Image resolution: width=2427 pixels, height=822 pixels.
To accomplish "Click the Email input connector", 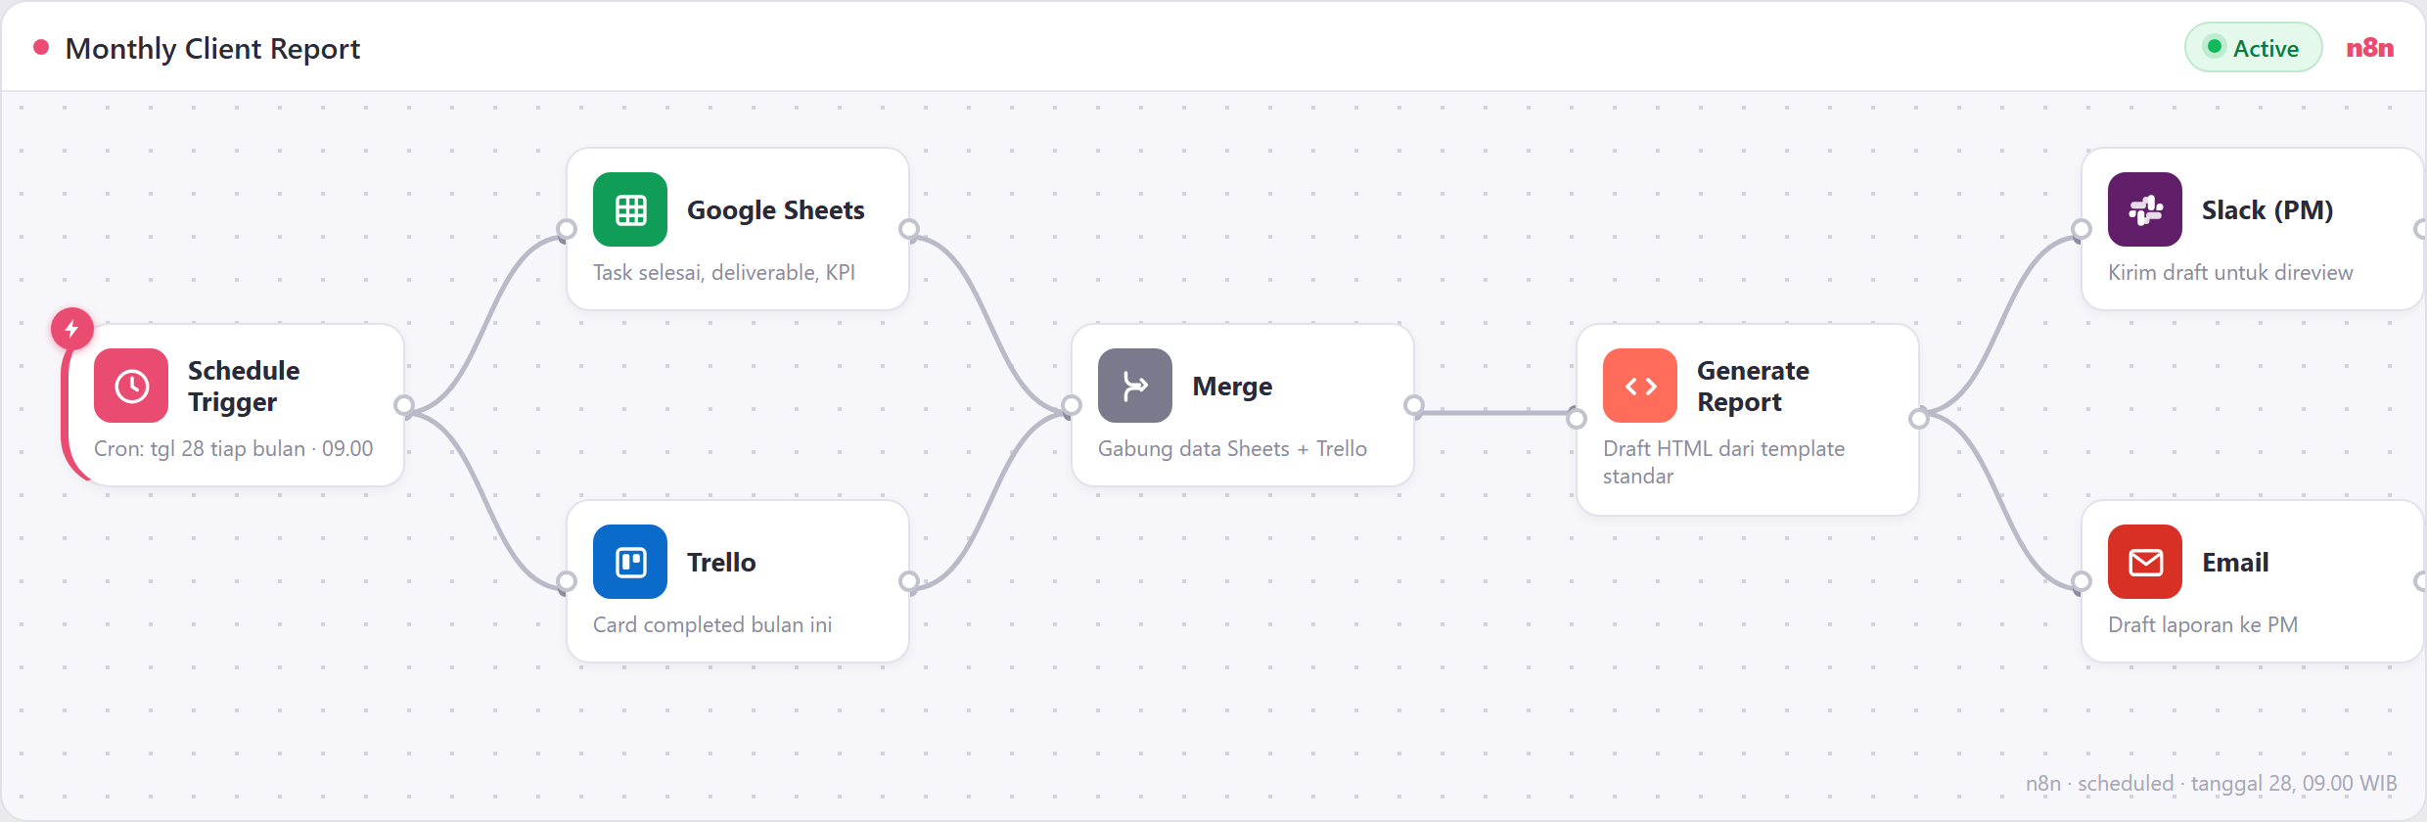I will (2082, 581).
